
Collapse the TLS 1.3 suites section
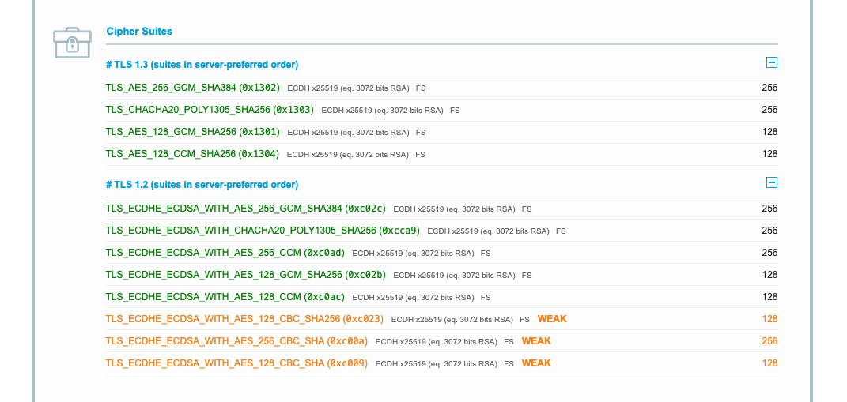tap(772, 63)
